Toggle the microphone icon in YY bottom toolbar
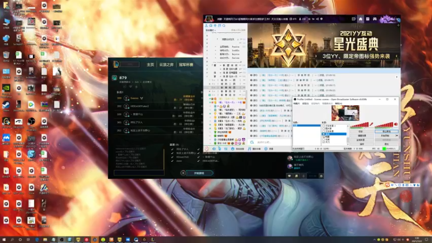 coord(220,148)
